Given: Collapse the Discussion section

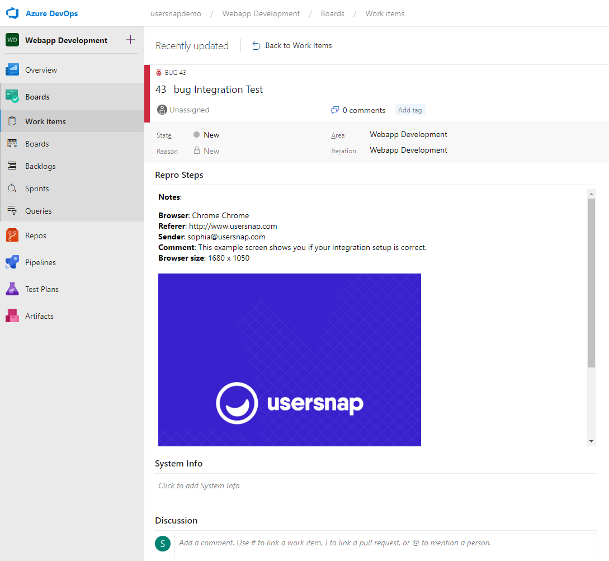Looking at the screenshot, I should [176, 521].
